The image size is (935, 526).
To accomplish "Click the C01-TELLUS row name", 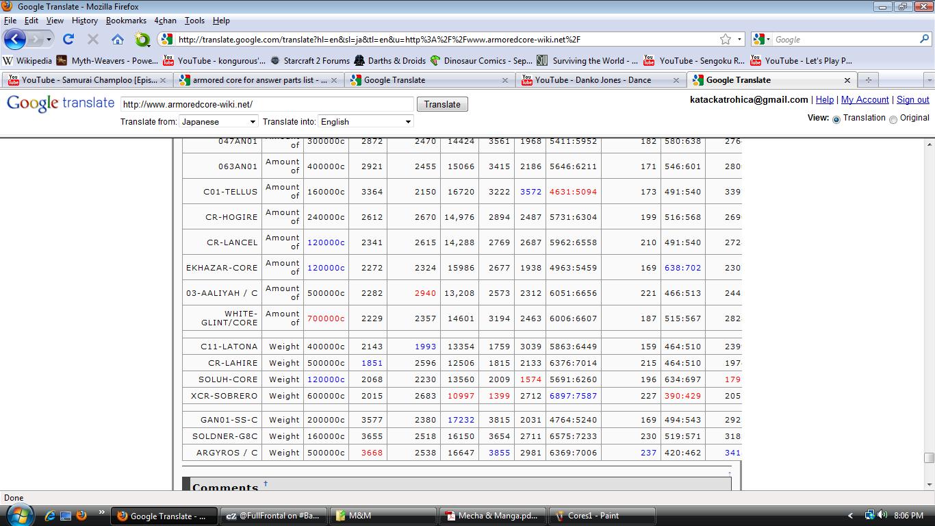I will click(x=231, y=192).
